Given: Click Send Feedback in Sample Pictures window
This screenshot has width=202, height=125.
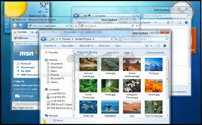Looking at the screenshot, I should pos(140,33).
